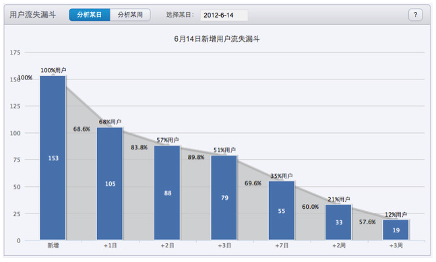Click the 75 y-axis value
This screenshot has height=262, width=436.
click(17, 160)
